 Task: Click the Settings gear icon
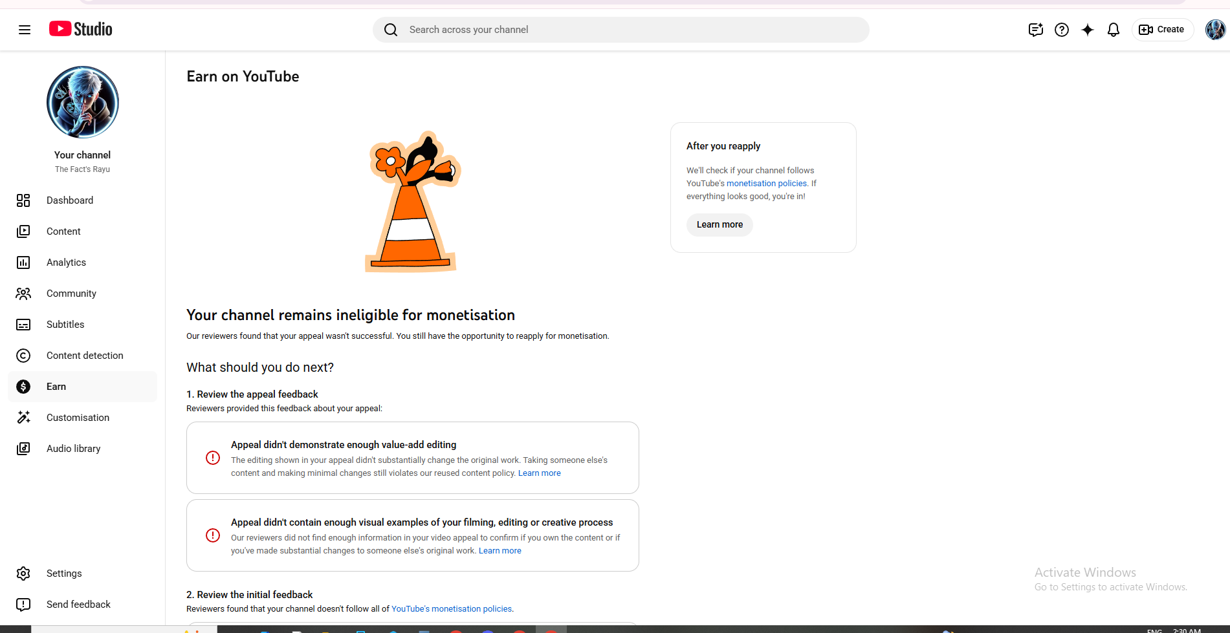pyautogui.click(x=23, y=574)
